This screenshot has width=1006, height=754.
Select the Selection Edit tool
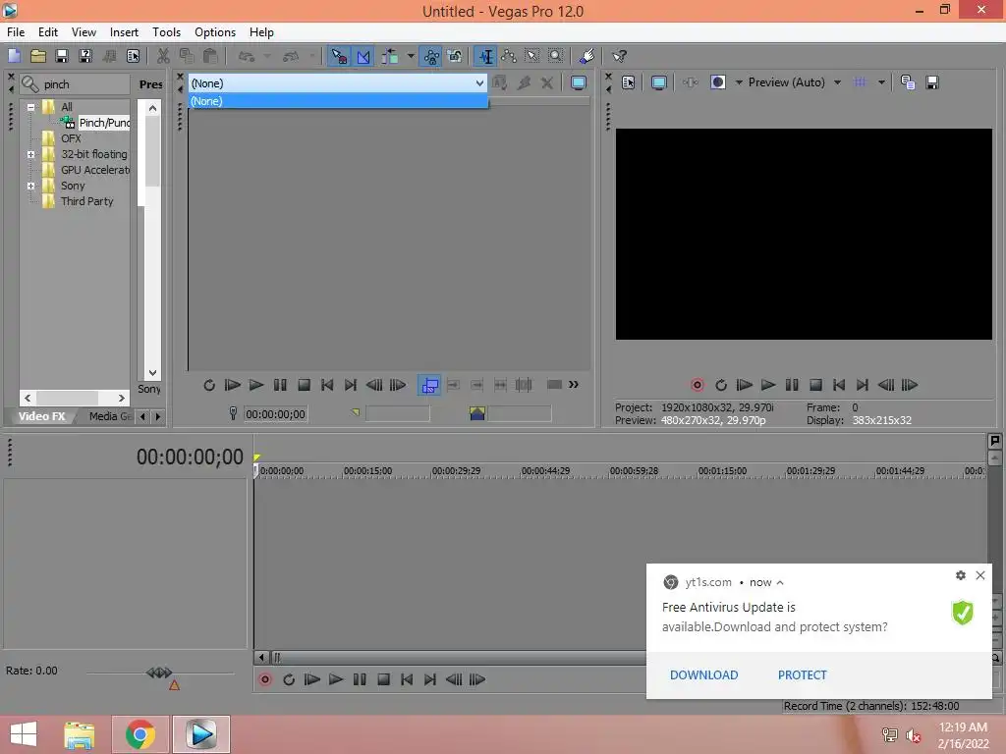coord(532,56)
